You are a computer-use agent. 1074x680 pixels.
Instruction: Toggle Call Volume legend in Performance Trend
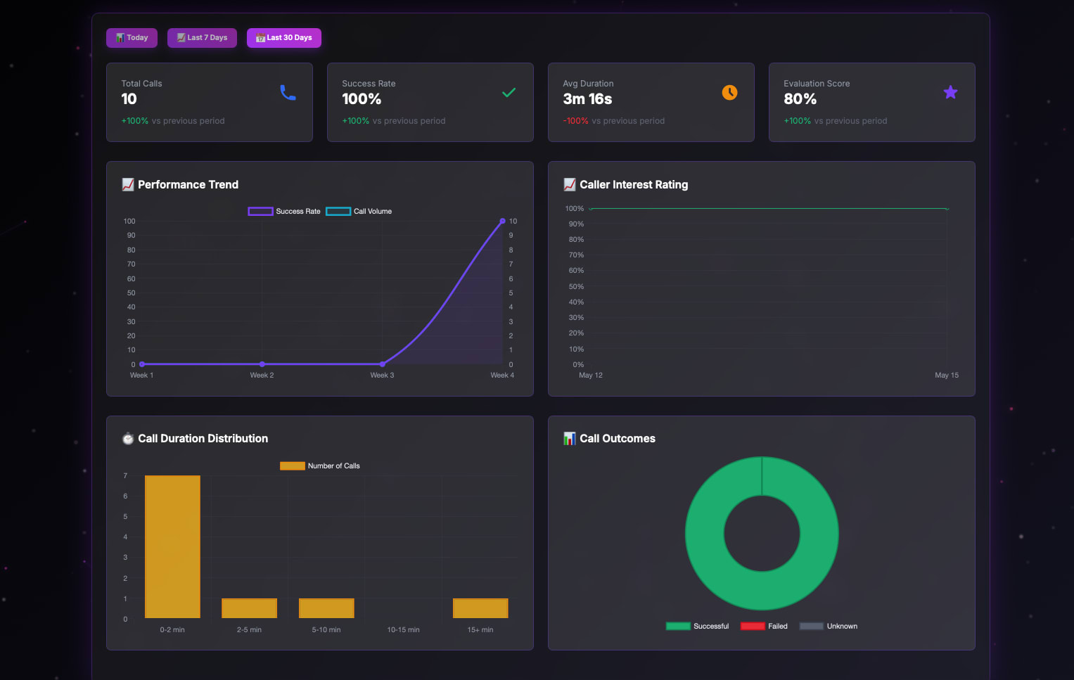[x=359, y=212]
